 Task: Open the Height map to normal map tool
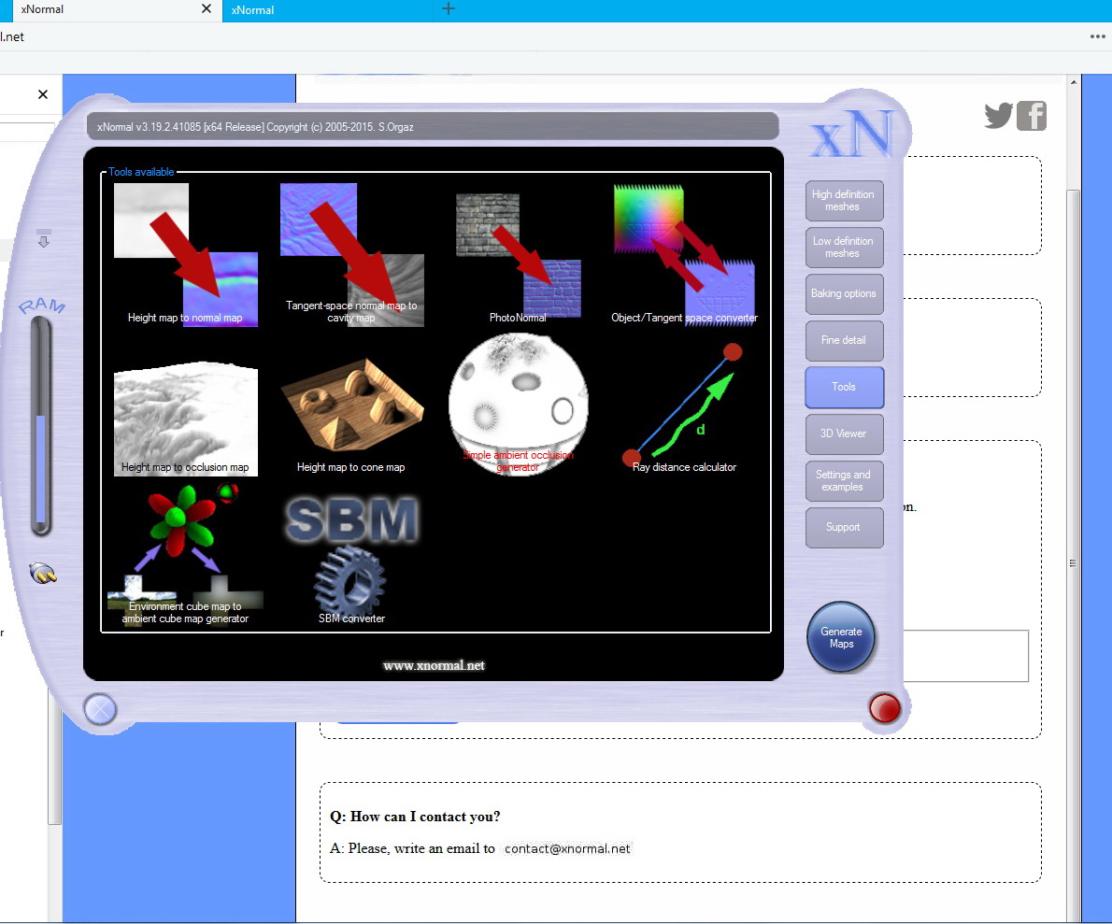tap(185, 254)
